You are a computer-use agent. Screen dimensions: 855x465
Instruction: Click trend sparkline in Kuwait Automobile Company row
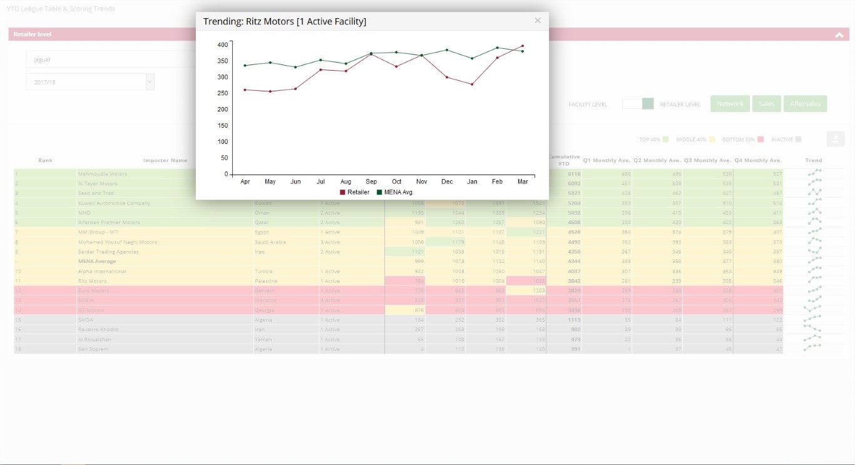814,203
